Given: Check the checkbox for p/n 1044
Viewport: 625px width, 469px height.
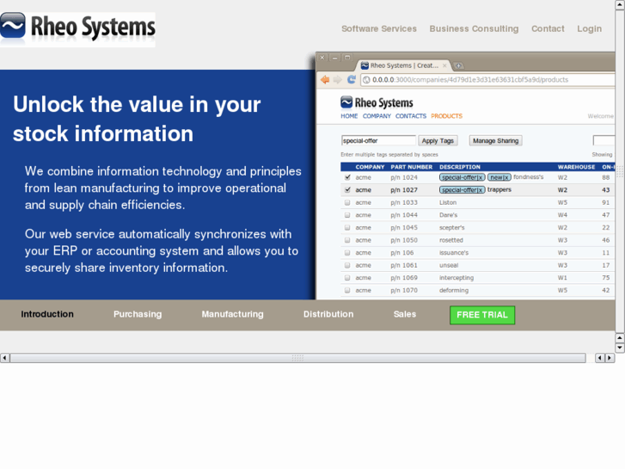Looking at the screenshot, I should coord(347,215).
